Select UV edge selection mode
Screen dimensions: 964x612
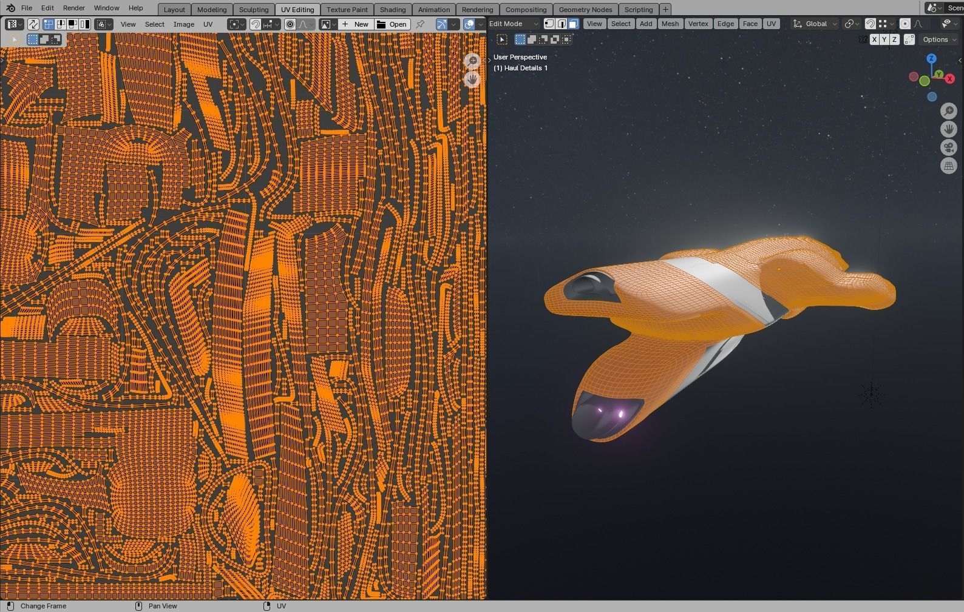[x=61, y=24]
